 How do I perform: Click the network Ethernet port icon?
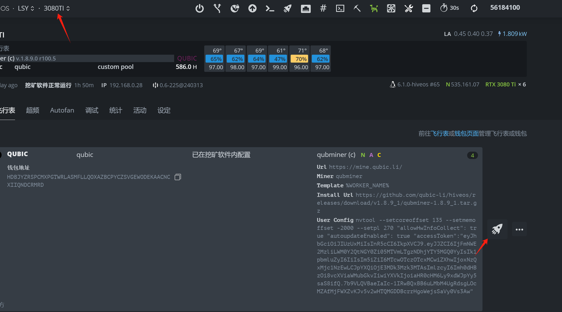pos(306,8)
